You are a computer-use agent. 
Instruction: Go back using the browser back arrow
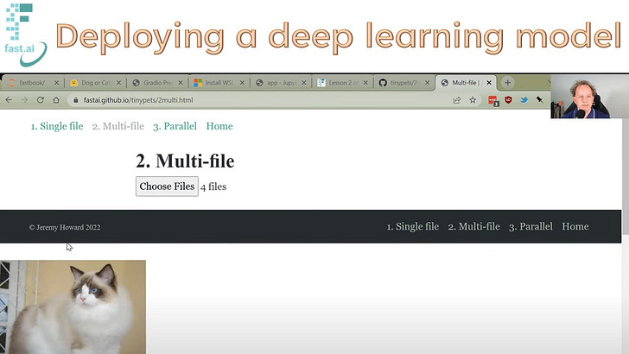[9, 100]
